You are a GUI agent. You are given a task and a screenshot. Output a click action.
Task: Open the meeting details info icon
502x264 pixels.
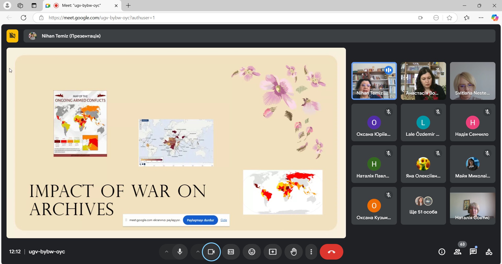click(442, 252)
